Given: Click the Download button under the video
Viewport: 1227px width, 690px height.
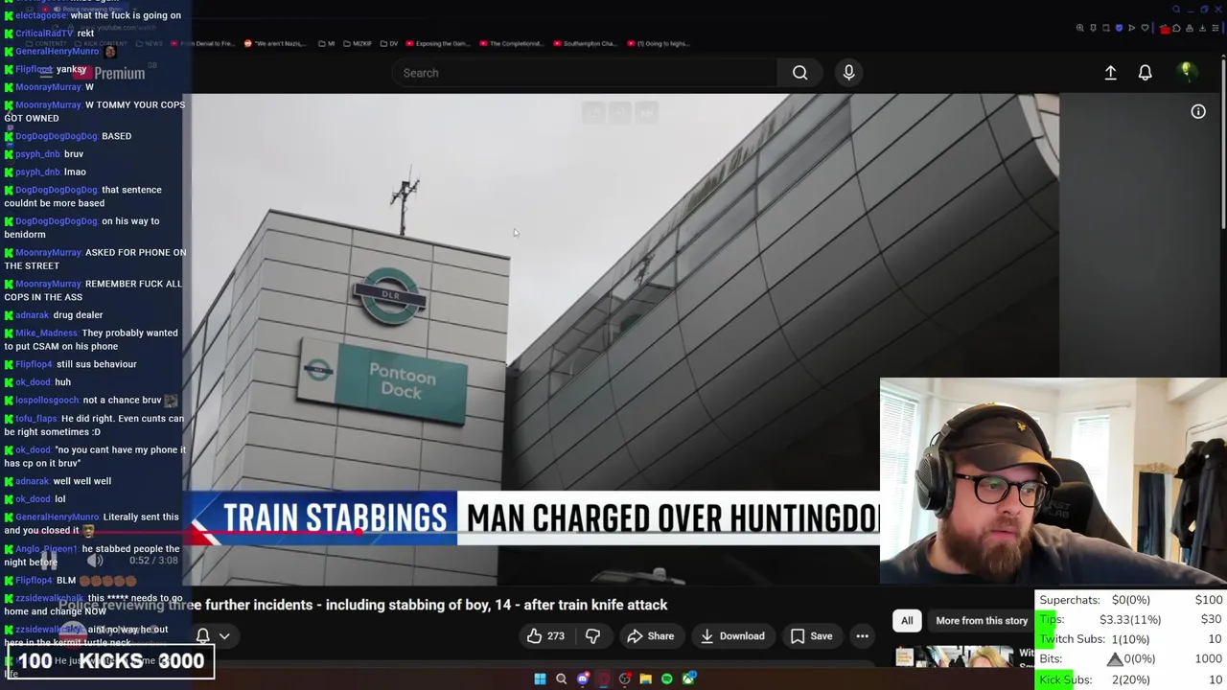Looking at the screenshot, I should click(x=733, y=635).
